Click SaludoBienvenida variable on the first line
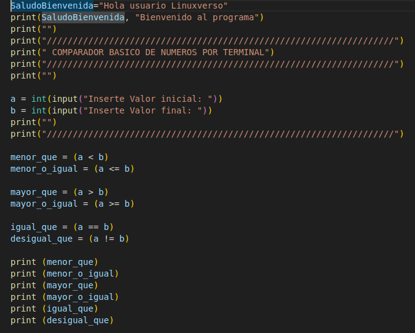 click(x=50, y=6)
